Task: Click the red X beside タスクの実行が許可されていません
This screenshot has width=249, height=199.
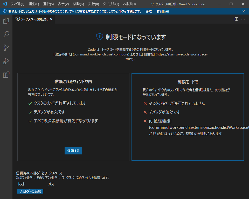Action: (x=145, y=103)
